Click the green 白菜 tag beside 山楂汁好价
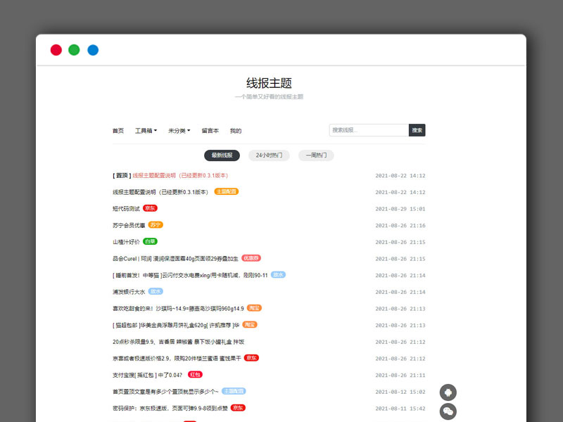The width and height of the screenshot is (563, 422). (149, 241)
